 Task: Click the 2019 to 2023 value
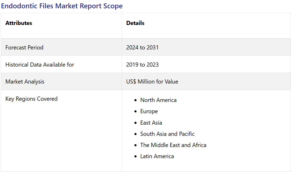click(x=142, y=65)
